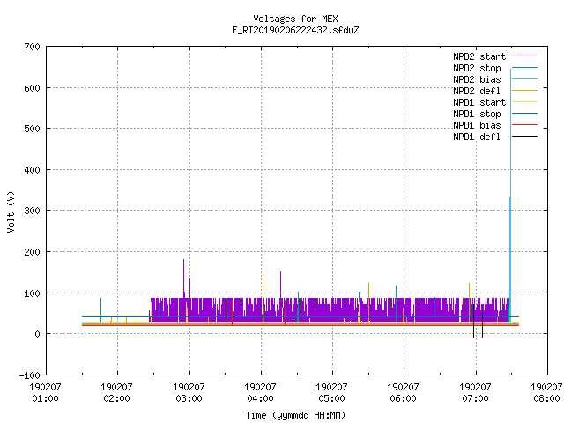Click the tallest purple spike just before 03:00
The image size is (564, 423).
tap(183, 277)
